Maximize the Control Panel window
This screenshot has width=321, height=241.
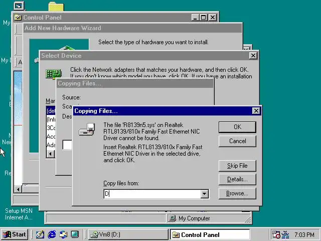click(x=204, y=18)
